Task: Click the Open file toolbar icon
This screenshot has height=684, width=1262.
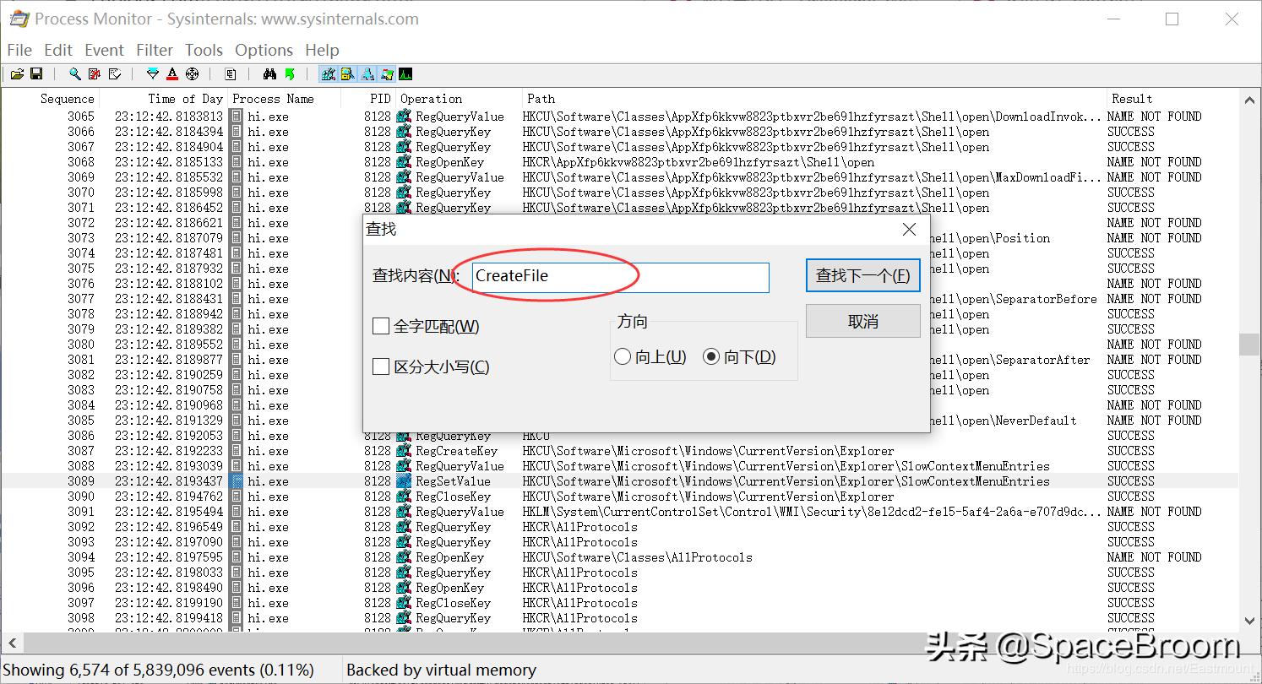Action: tap(17, 74)
